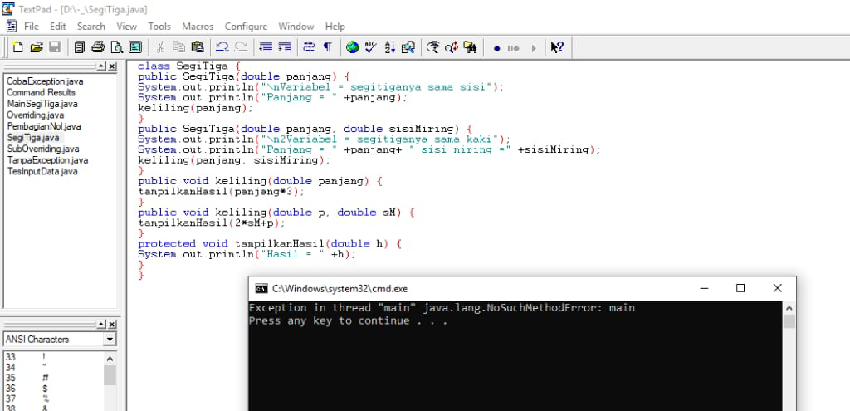The height and width of the screenshot is (411, 850).
Task: Open the ANSI Characters dropdown
Action: (x=110, y=340)
